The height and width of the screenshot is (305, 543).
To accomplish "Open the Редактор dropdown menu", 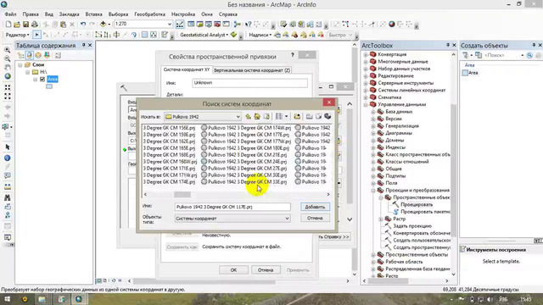I will (17, 35).
